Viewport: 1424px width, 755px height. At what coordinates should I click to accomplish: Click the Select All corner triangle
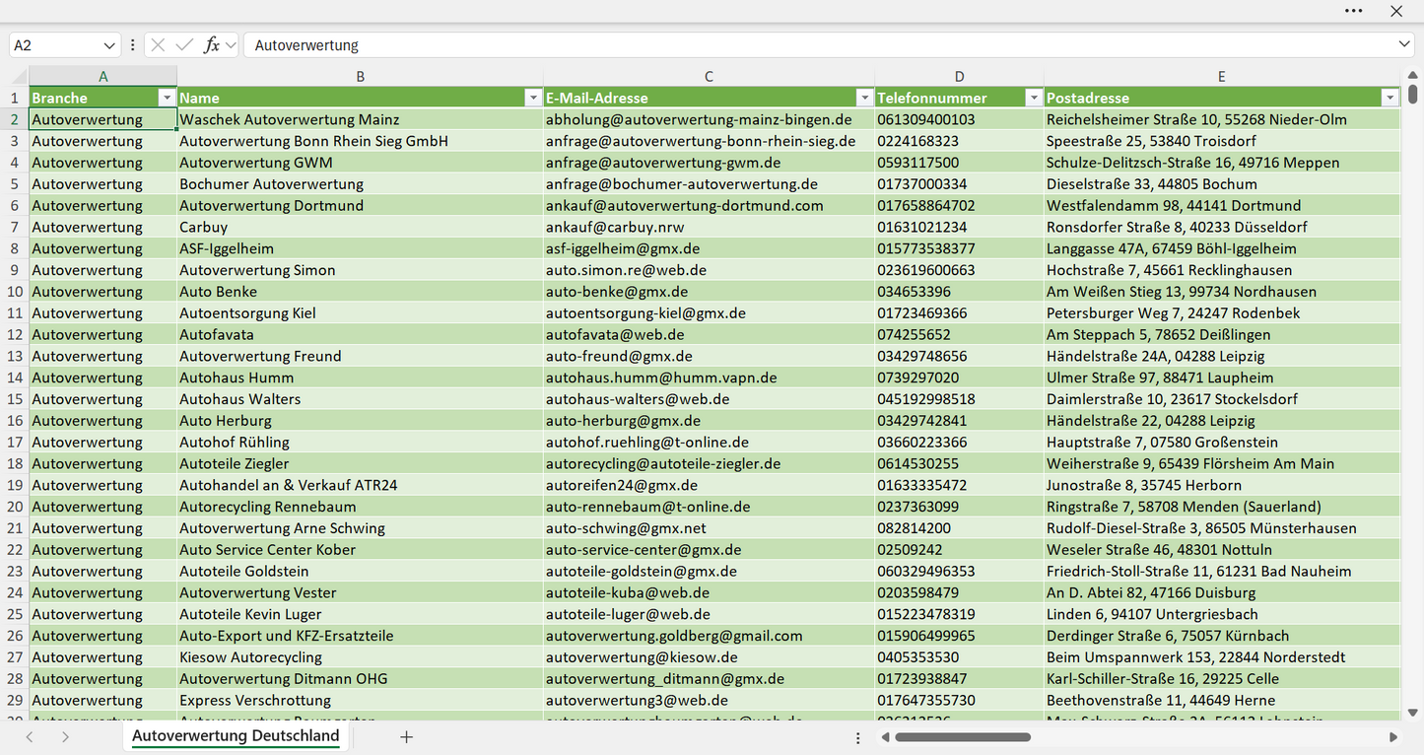pos(19,76)
